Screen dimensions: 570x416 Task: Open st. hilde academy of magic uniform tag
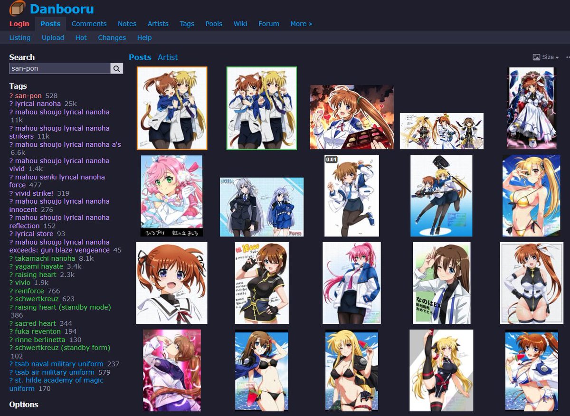click(56, 384)
